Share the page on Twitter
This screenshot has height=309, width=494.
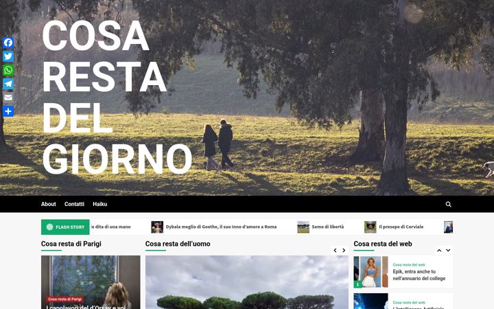[x=8, y=56]
